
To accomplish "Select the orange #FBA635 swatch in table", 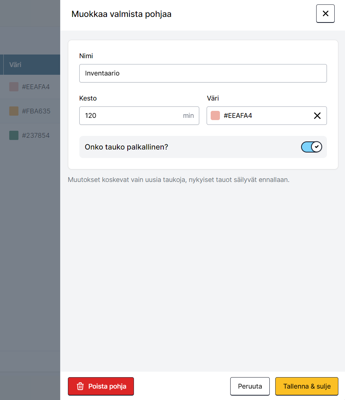I will coord(14,111).
